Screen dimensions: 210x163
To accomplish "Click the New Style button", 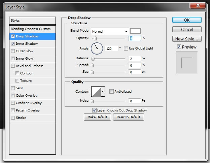I will (187, 39).
